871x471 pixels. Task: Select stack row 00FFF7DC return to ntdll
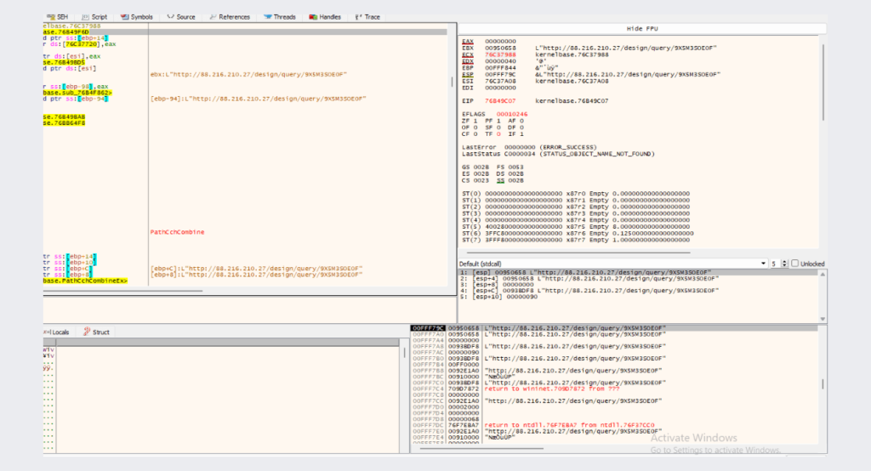click(614, 425)
